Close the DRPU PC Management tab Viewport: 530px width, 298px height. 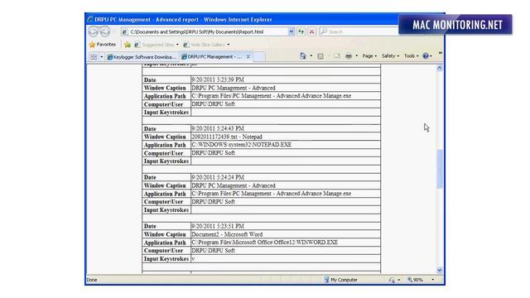[248, 57]
